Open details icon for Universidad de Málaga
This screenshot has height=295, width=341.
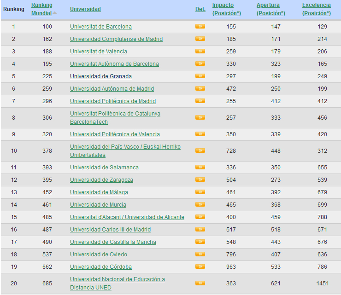point(200,192)
